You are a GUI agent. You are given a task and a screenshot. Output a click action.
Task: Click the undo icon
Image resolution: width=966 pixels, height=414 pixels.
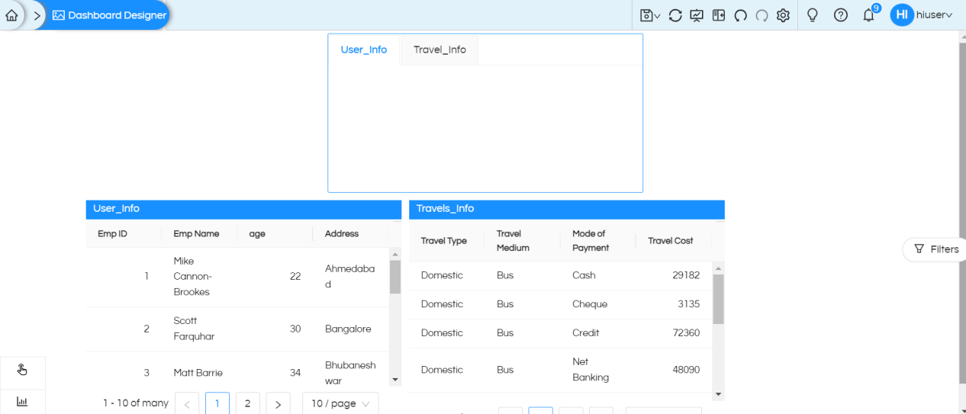(x=740, y=15)
